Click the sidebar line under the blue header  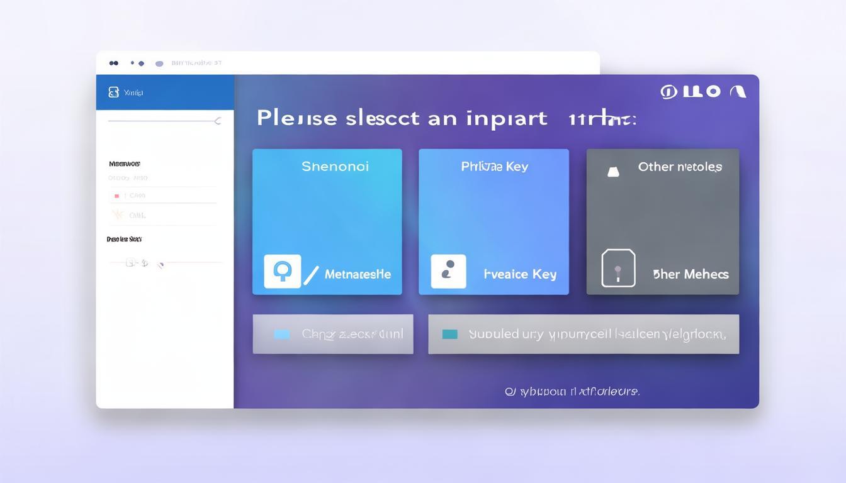161,121
